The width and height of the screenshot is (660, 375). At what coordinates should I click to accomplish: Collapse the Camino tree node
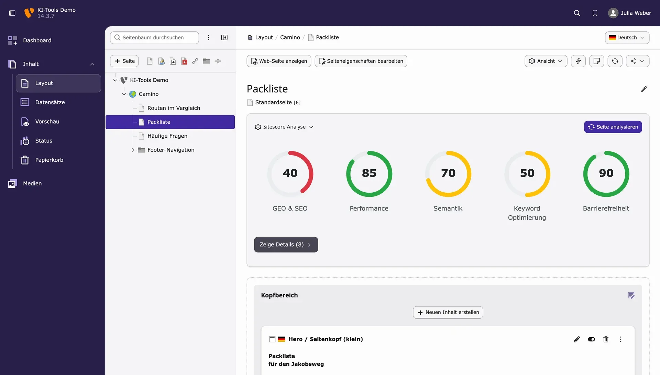[x=124, y=94]
